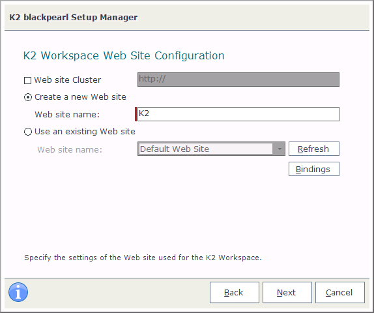The height and width of the screenshot is (313, 374).
Task: Enable the Web site Cluster checkbox
Action: pos(27,80)
